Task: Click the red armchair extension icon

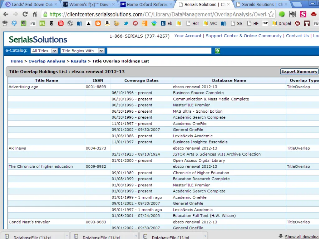Action: [x=313, y=14]
